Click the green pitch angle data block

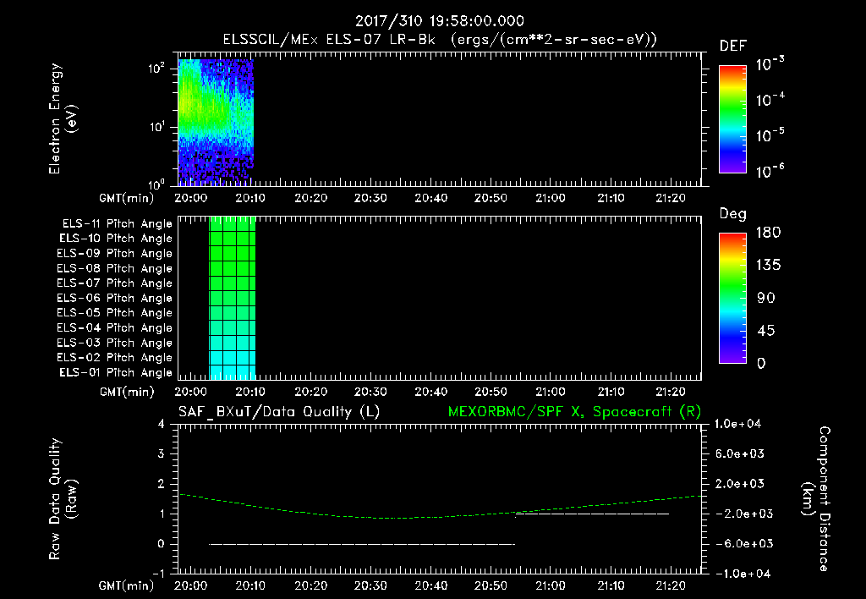pyautogui.click(x=232, y=298)
